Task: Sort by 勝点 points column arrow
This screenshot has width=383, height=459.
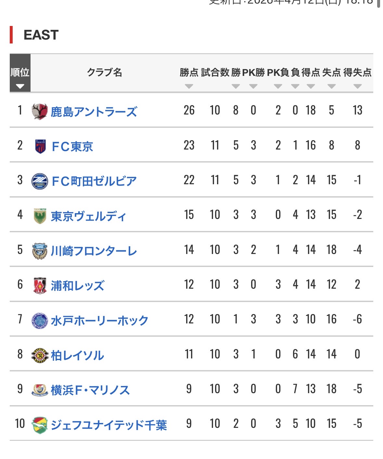Action: pos(189,86)
